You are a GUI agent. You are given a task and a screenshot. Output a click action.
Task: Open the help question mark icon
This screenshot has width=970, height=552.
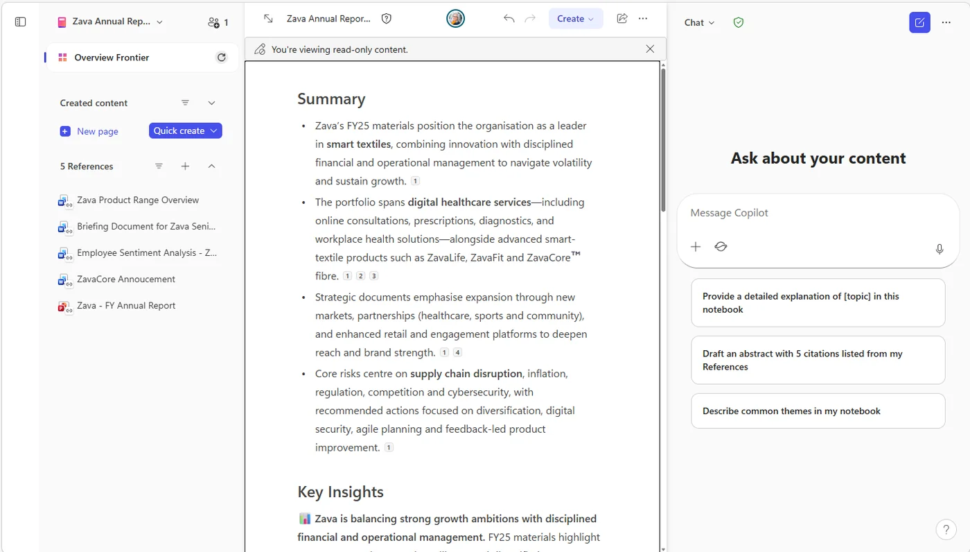pyautogui.click(x=946, y=530)
